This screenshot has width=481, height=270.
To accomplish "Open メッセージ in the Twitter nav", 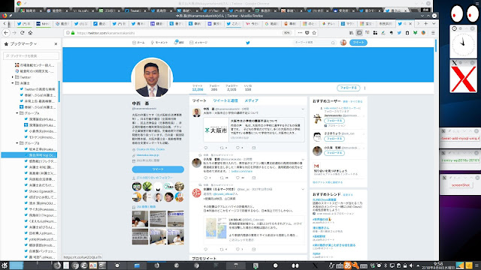I will click(x=198, y=43).
